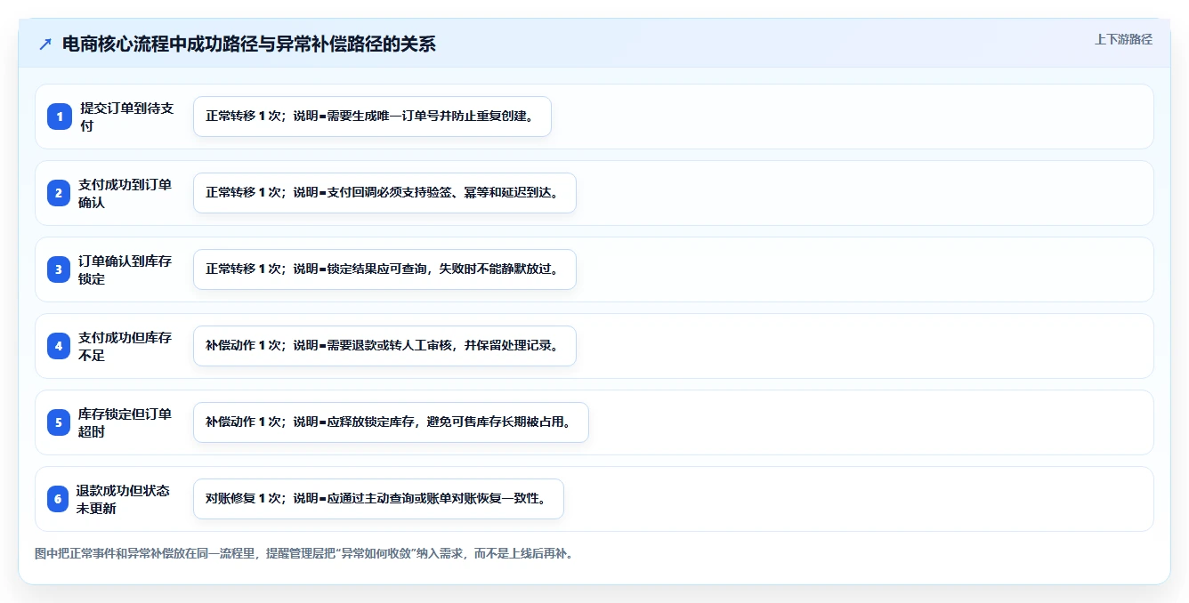
Task: Select the 库存锁定但订单超时 step label
Action: 125,422
